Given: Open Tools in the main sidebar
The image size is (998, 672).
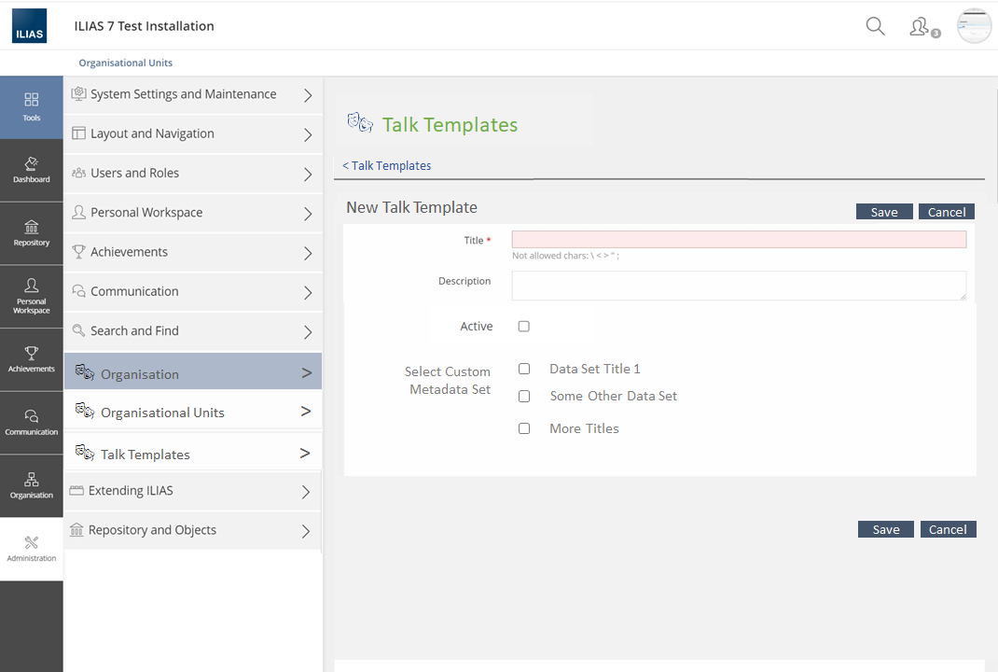Looking at the screenshot, I should tap(32, 107).
